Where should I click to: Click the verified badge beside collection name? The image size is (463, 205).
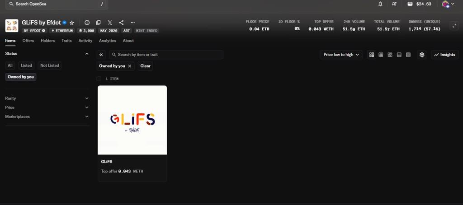[x=64, y=23]
